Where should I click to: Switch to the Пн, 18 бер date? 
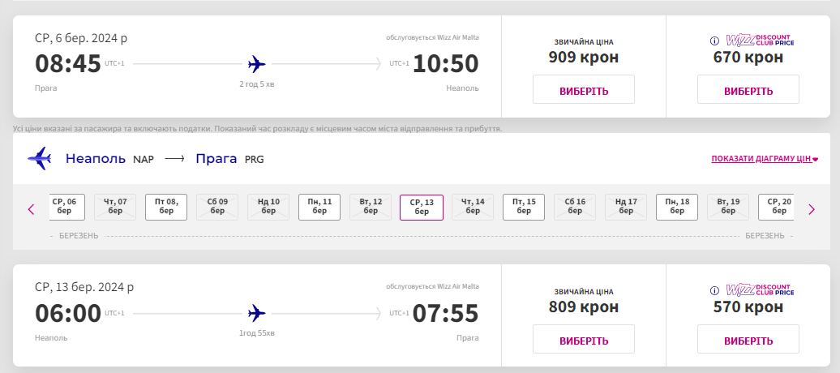677,207
